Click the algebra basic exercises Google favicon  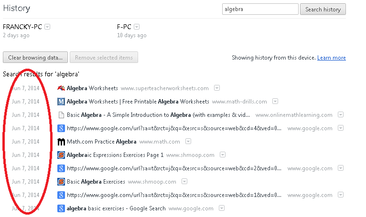[61, 208]
